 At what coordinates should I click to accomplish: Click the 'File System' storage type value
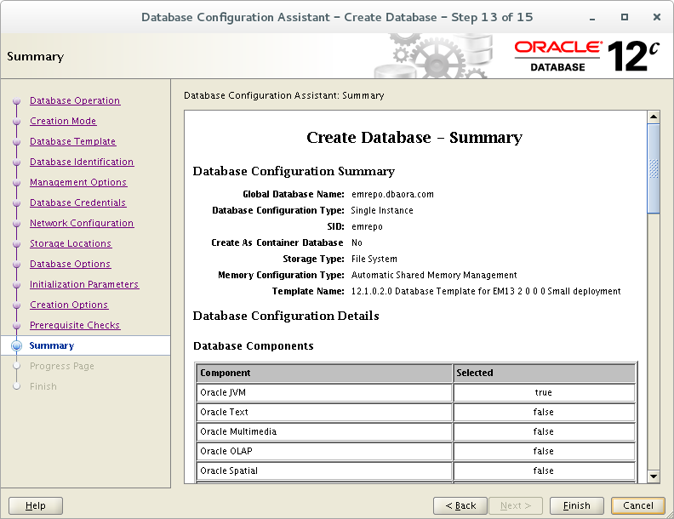click(374, 259)
